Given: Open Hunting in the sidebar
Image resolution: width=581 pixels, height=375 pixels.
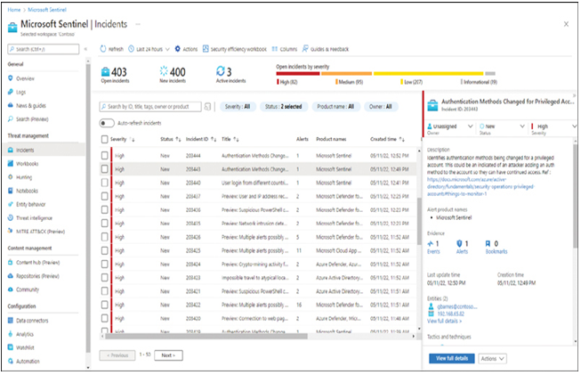Looking at the screenshot, I should [24, 177].
